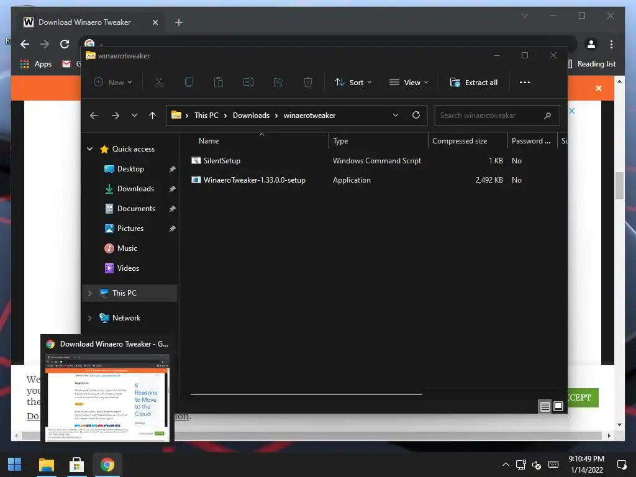This screenshot has height=477, width=636.
Task: Select Music in Quick access
Action: pos(127,248)
